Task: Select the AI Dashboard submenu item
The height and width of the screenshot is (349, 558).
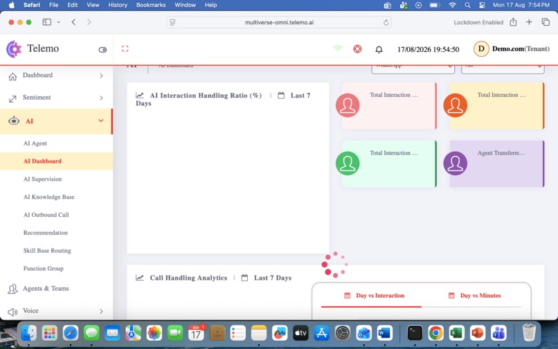Action: 42,161
